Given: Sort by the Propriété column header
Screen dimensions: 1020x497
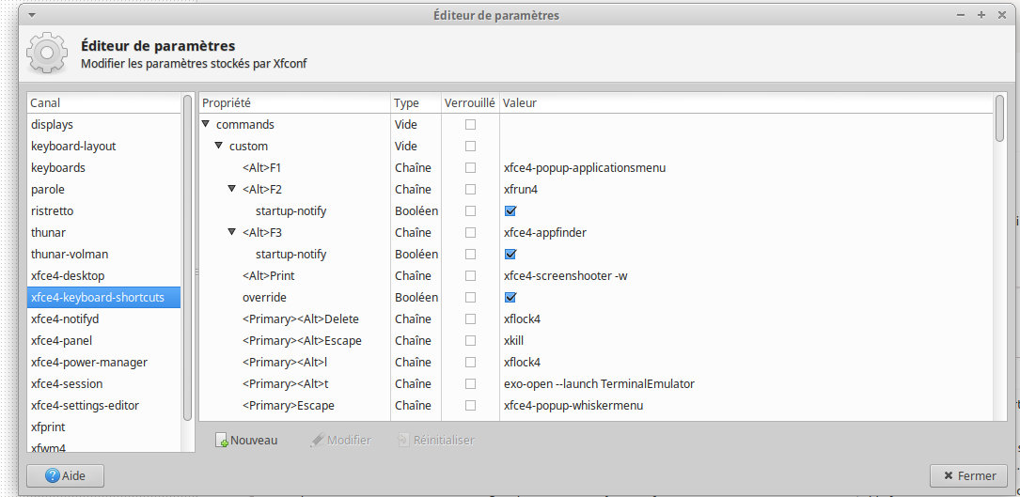Looking at the screenshot, I should (x=293, y=102).
